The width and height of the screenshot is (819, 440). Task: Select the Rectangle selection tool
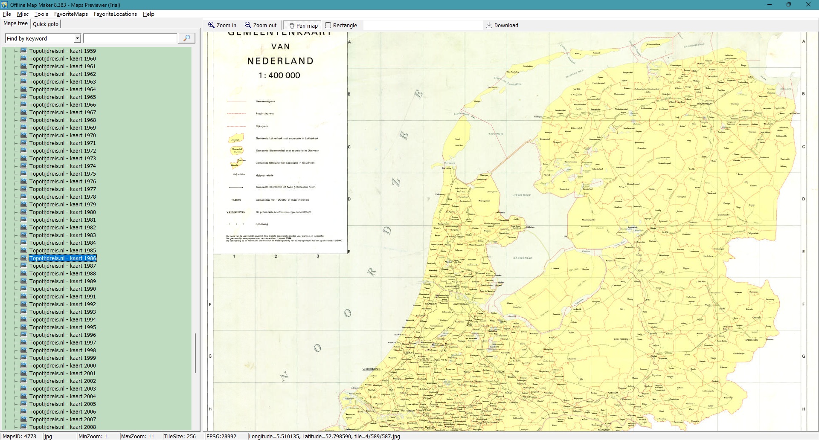click(328, 25)
